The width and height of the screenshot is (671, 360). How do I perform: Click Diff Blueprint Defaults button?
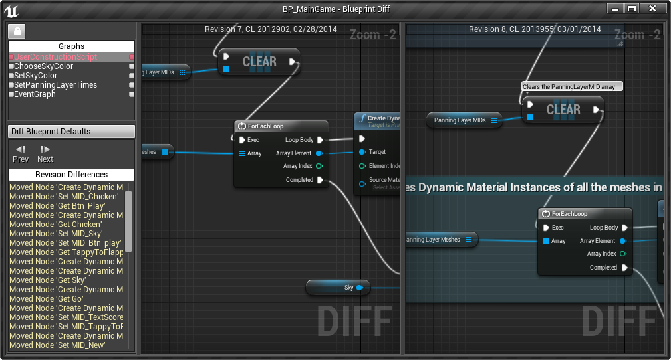point(71,132)
